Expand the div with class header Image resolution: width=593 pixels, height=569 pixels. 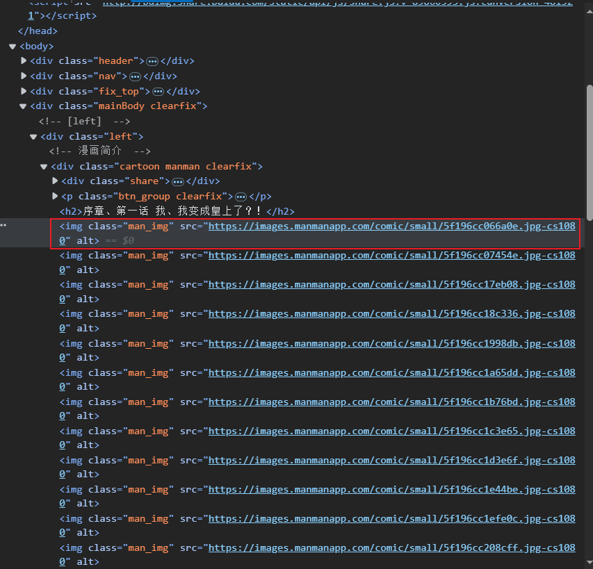tap(23, 60)
